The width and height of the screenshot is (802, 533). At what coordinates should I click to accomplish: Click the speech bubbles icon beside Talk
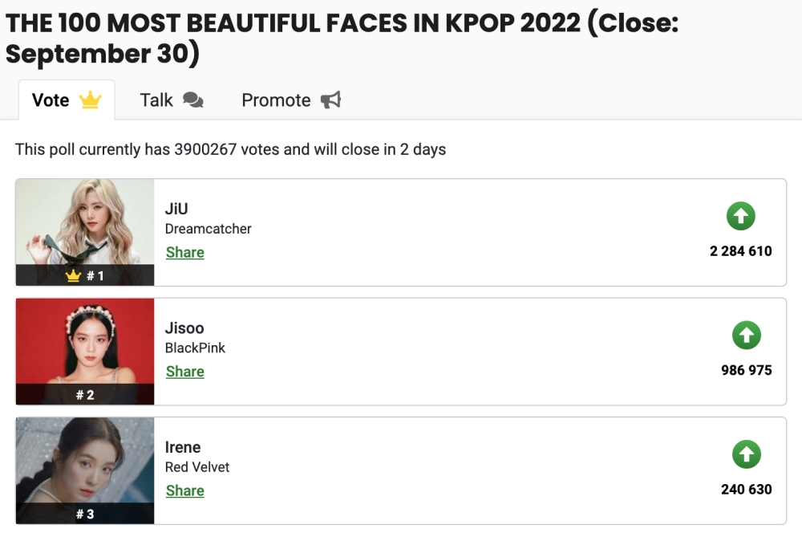click(192, 100)
